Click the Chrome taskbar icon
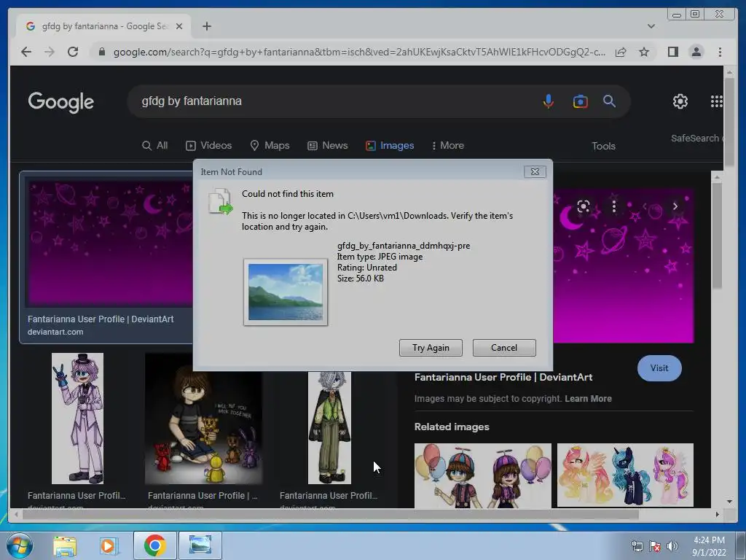The image size is (746, 560). point(154,545)
